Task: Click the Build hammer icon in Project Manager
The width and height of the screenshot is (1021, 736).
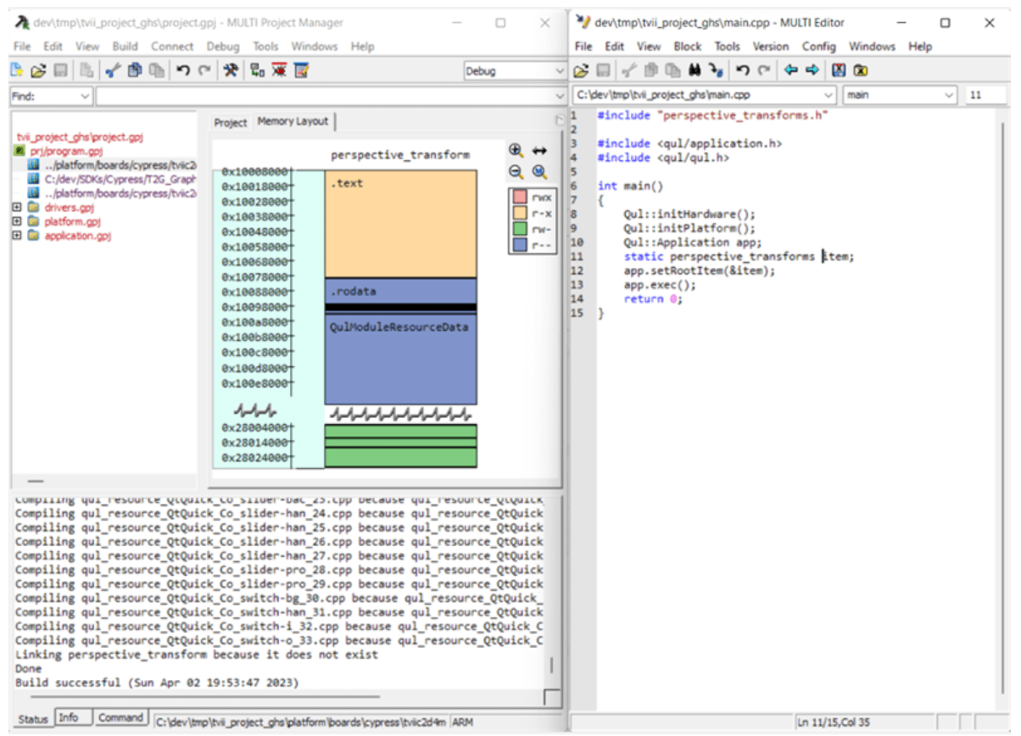Action: [230, 71]
